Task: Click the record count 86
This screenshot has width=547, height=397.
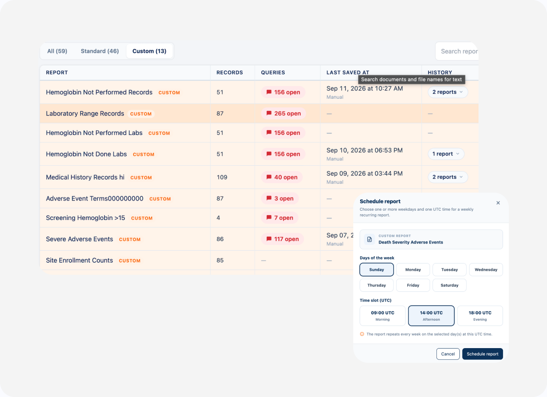Action: click(x=220, y=239)
